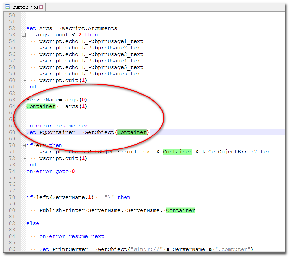289x257 pixels.
Task: Click 'L_PubprnUsage4_text' on line 57
Action: (x=112, y=61)
